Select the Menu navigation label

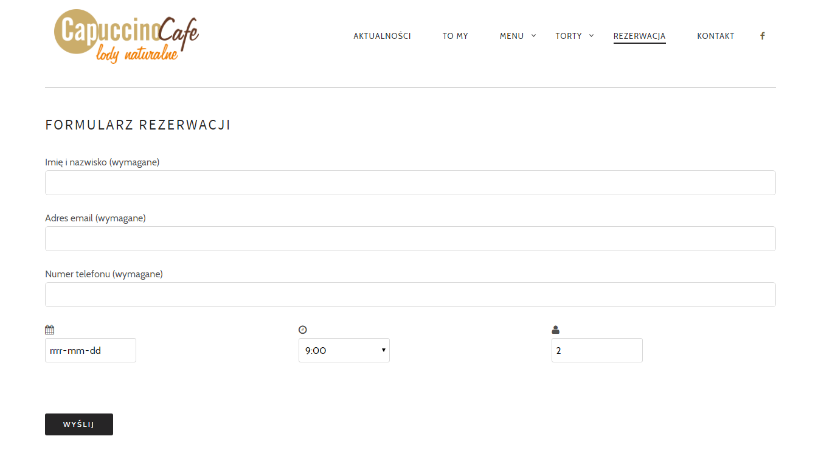511,36
